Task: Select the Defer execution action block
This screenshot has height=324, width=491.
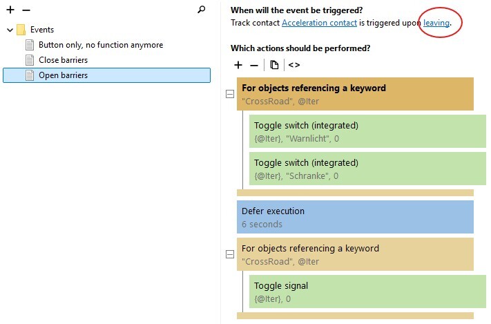Action: tap(355, 217)
